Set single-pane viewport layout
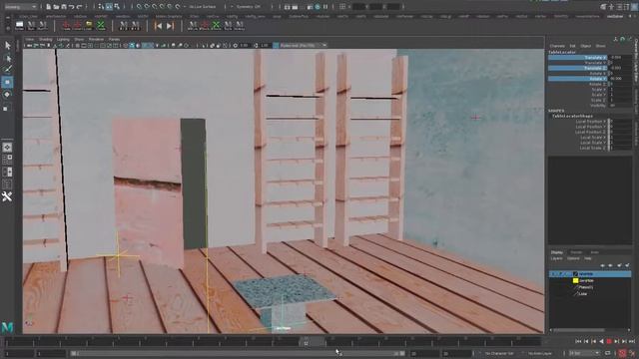Viewport: 639px width, 359px height. [7, 148]
